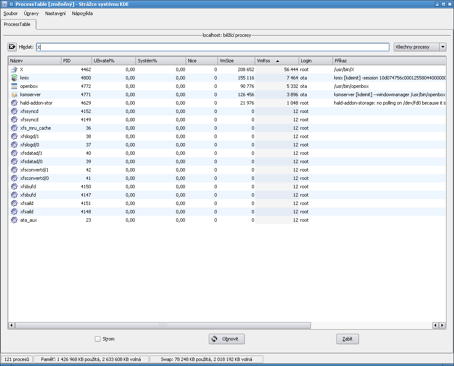Click the xfsconvertd/1 gear icon
454x366 pixels.
14,170
